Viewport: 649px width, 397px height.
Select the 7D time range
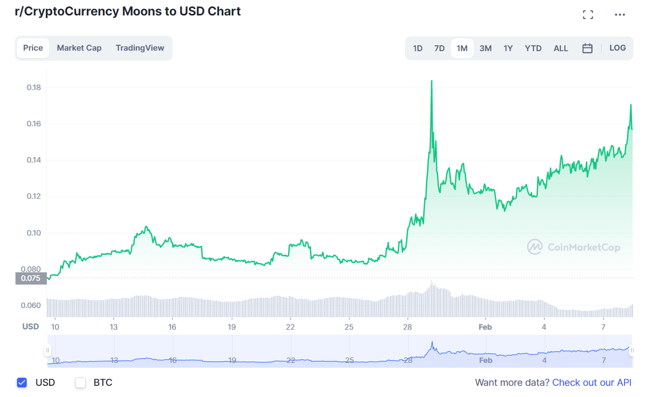point(439,48)
